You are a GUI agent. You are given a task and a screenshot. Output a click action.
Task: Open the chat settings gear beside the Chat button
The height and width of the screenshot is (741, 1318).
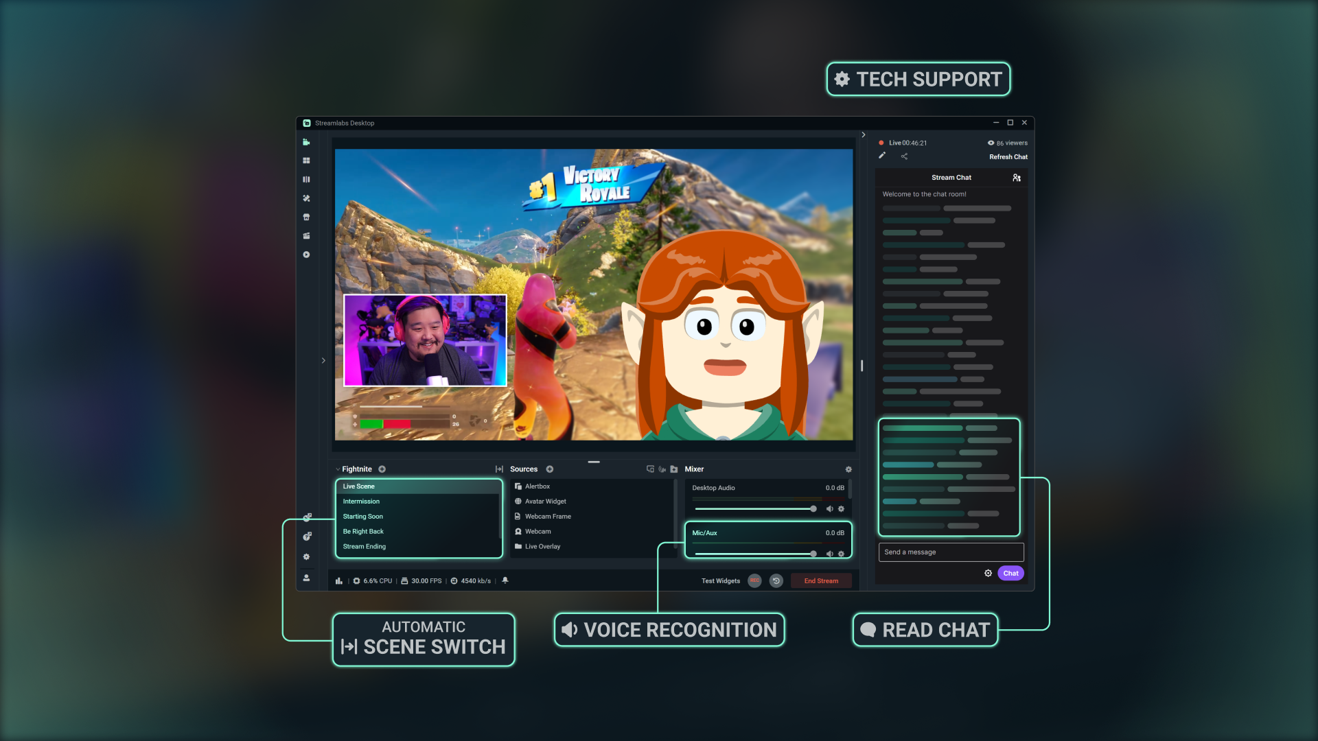988,574
